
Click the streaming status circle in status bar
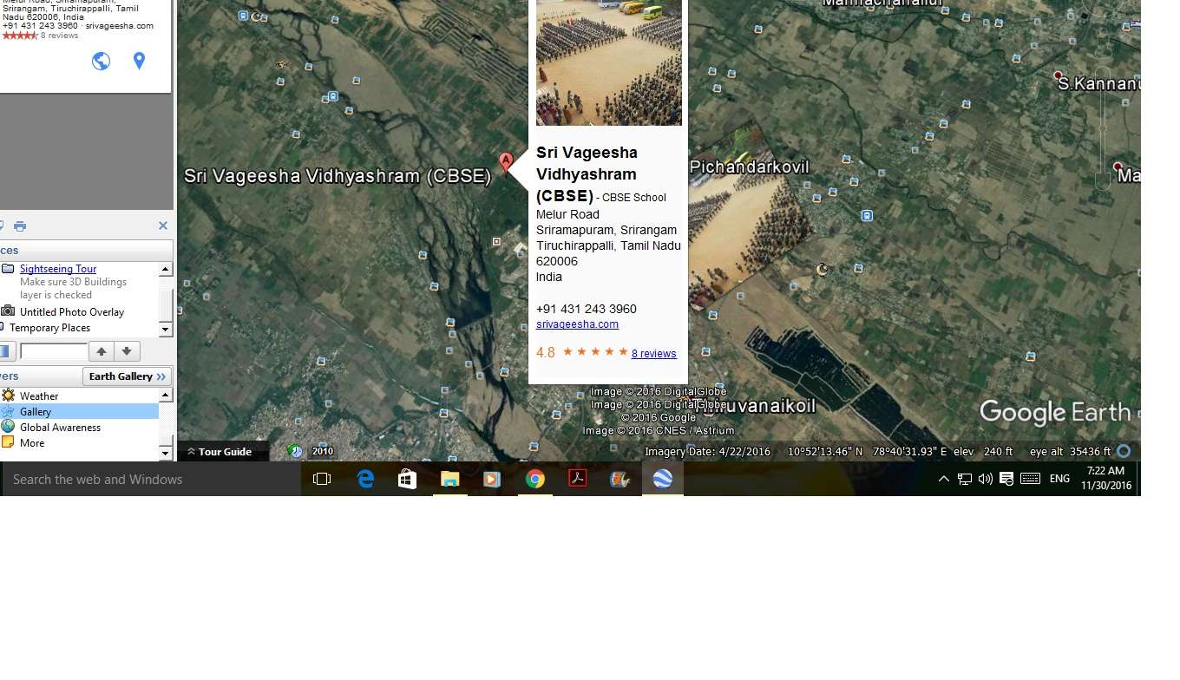click(1124, 451)
